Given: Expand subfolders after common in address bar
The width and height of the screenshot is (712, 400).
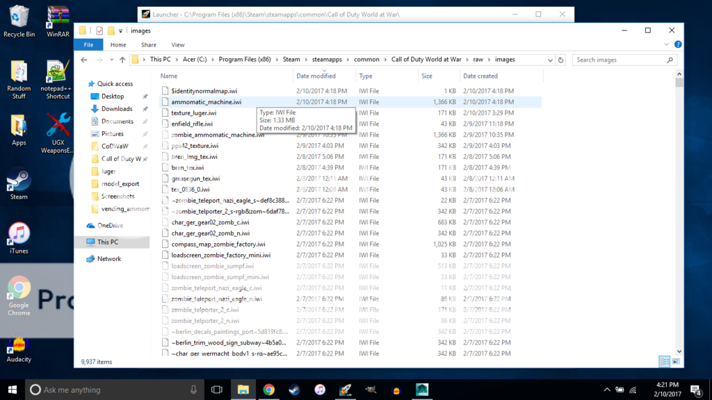Looking at the screenshot, I should pyautogui.click(x=385, y=60).
